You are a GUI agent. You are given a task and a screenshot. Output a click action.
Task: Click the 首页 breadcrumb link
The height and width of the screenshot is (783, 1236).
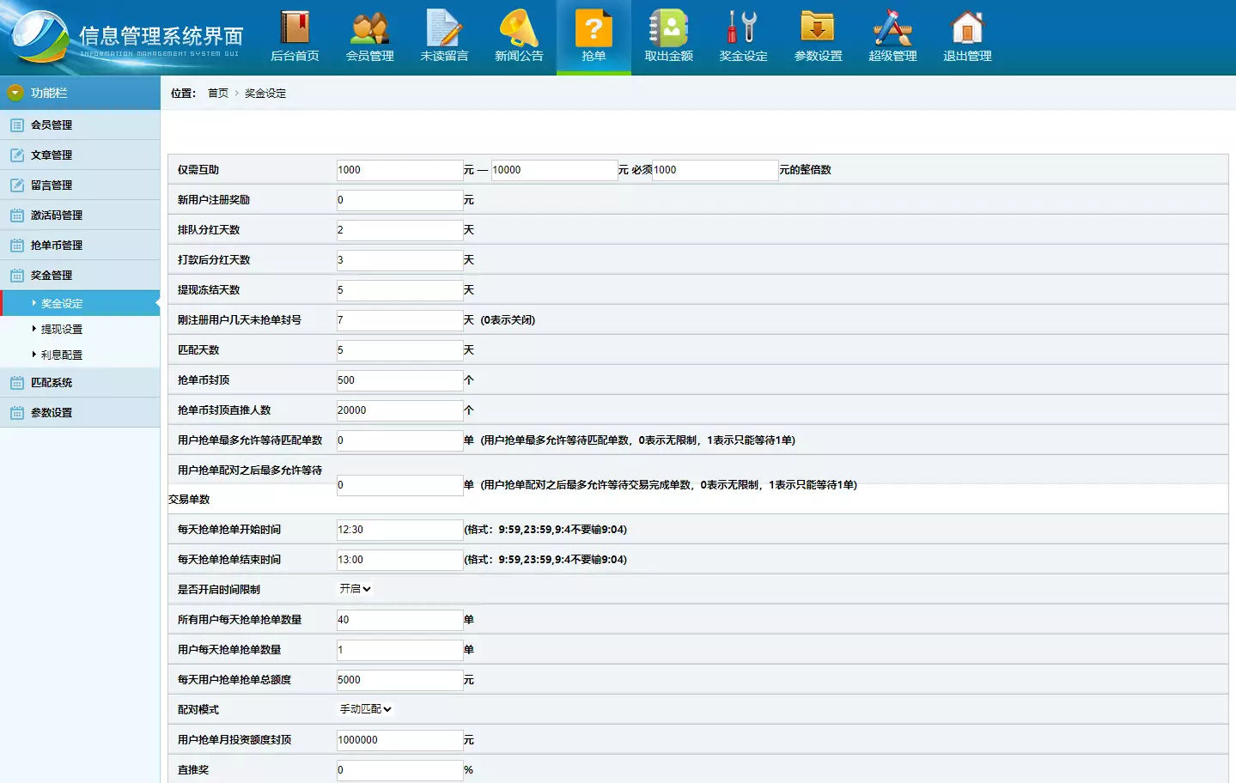(218, 94)
